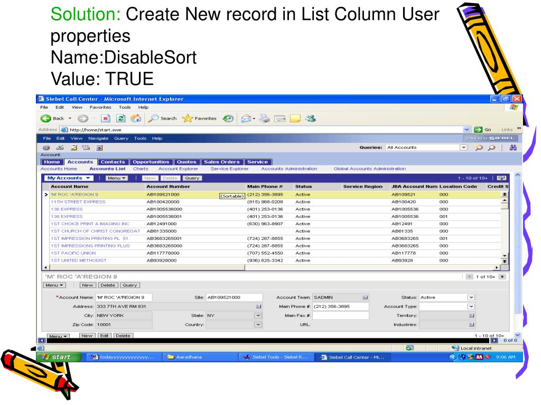This screenshot has width=541, height=405.
Task: Click the green Go button beside the address bar
Action: [483, 130]
